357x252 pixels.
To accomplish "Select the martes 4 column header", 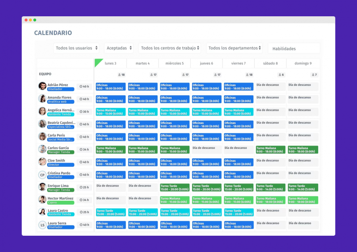I will point(142,63).
